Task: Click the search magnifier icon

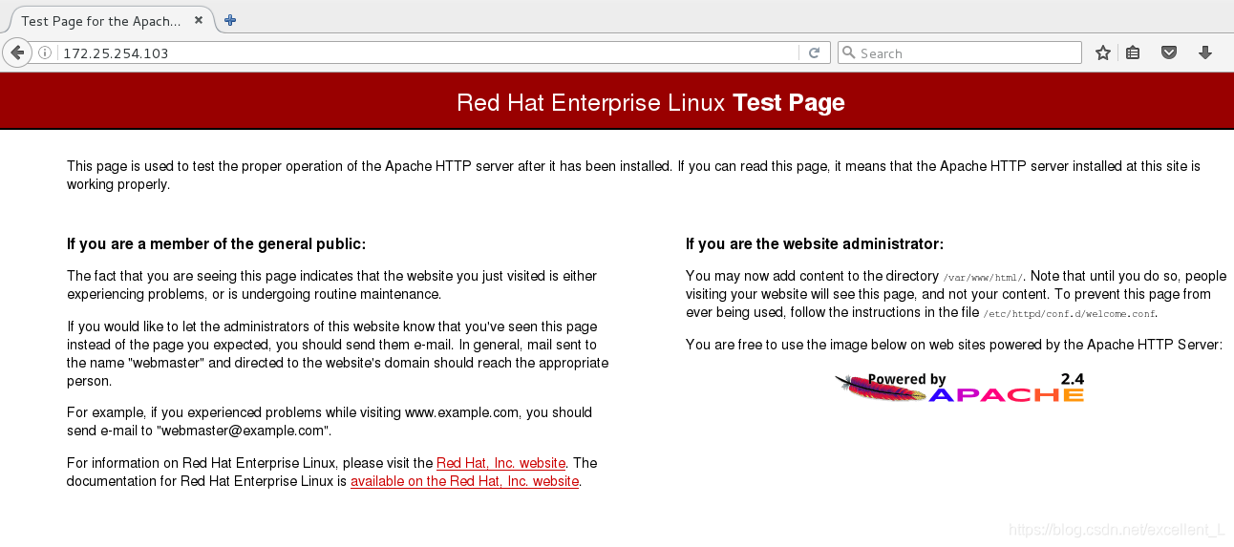Action: pyautogui.click(x=848, y=53)
